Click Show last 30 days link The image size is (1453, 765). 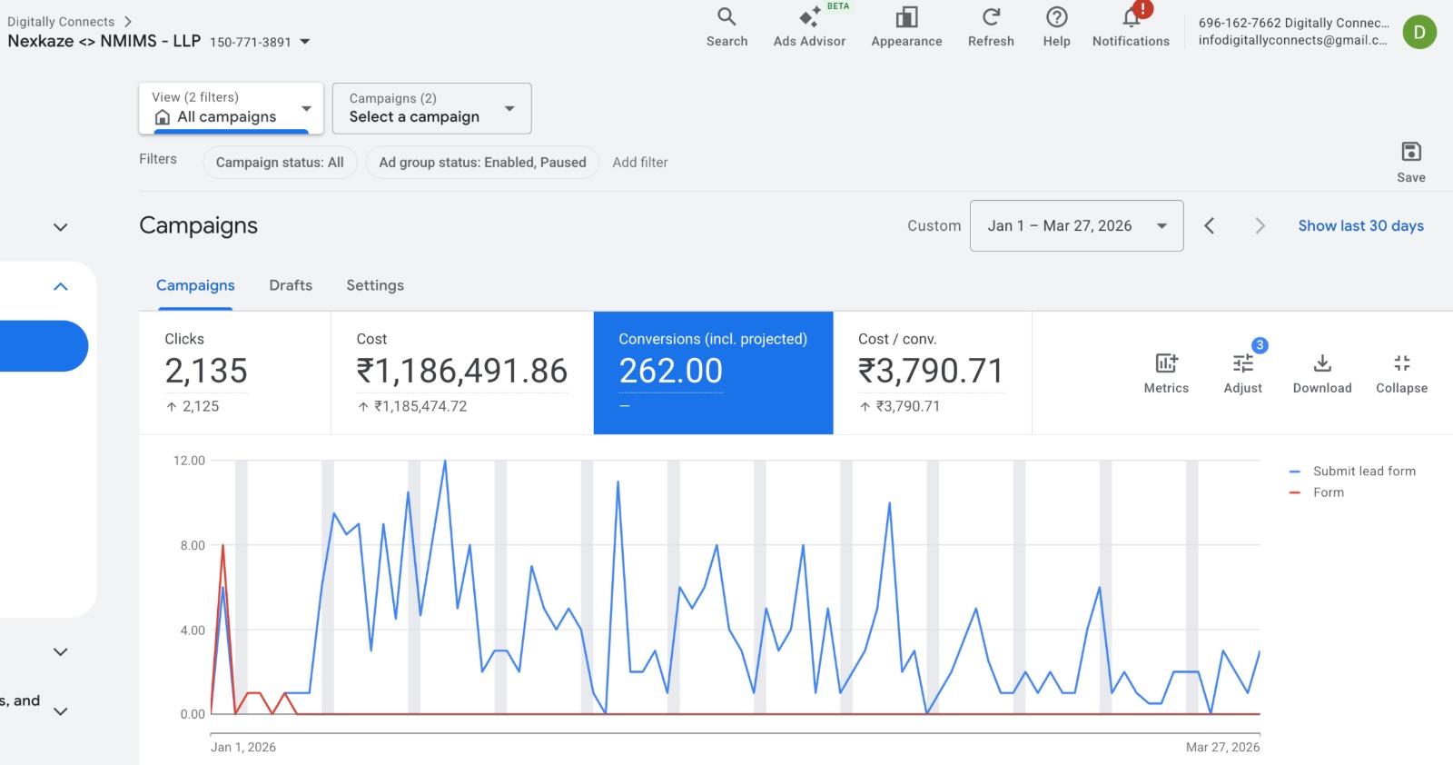click(x=1360, y=225)
